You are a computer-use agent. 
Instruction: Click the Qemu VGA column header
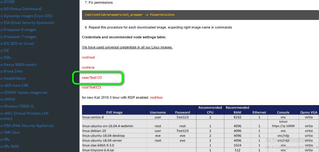(x=309, y=112)
